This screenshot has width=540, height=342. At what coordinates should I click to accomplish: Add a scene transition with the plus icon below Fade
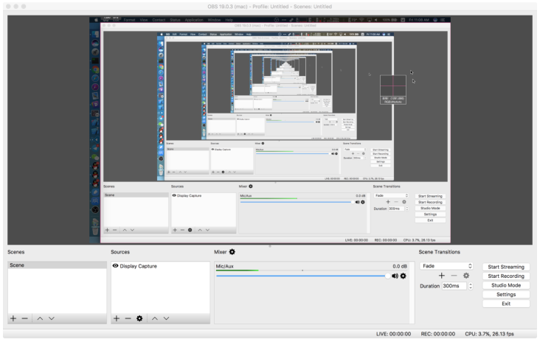coord(441,276)
